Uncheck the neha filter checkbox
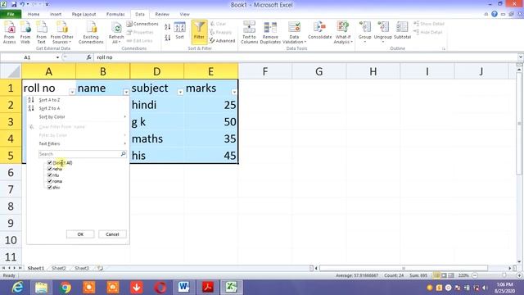Viewport: 524px width, 295px height. (x=50, y=169)
